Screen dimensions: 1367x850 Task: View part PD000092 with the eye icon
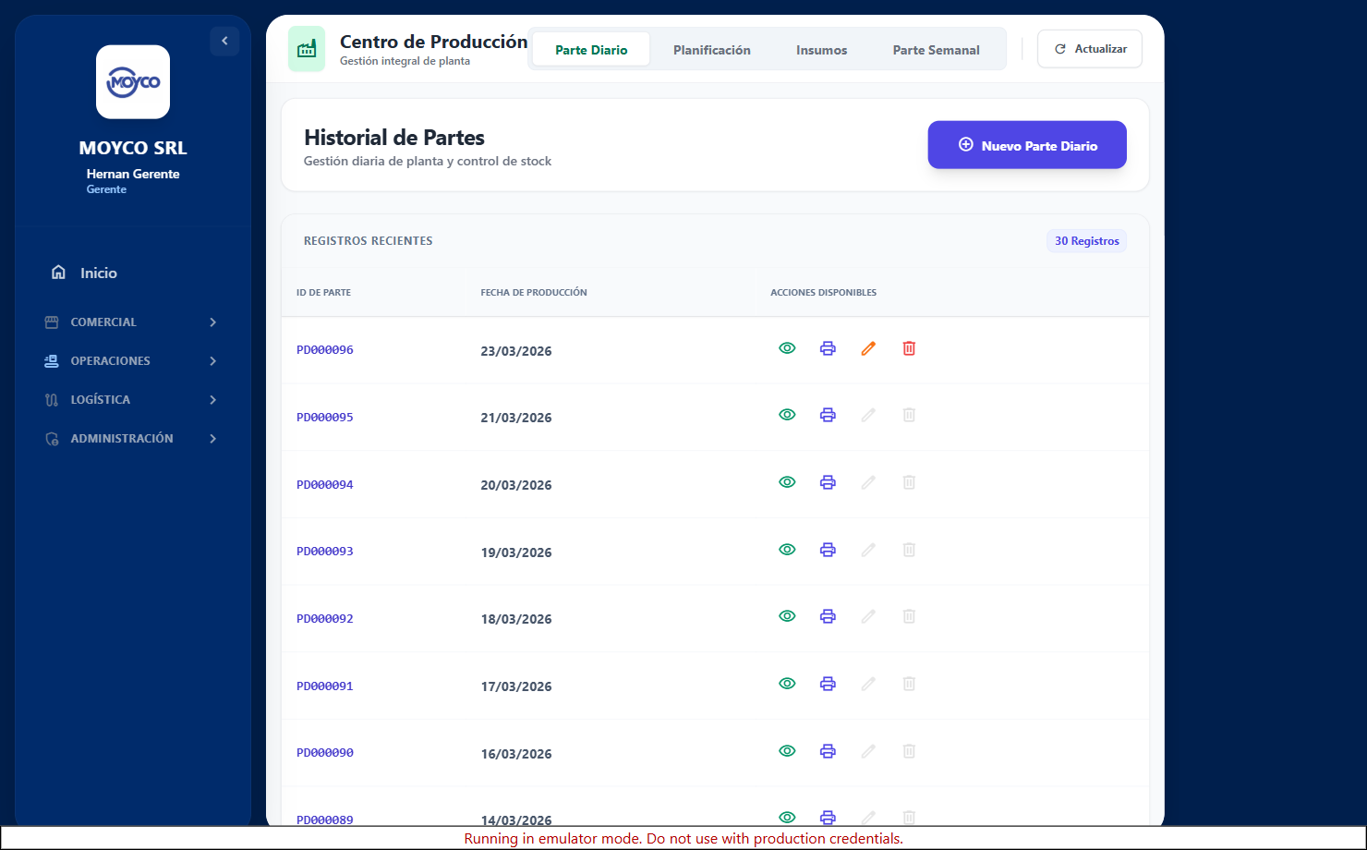click(x=787, y=616)
